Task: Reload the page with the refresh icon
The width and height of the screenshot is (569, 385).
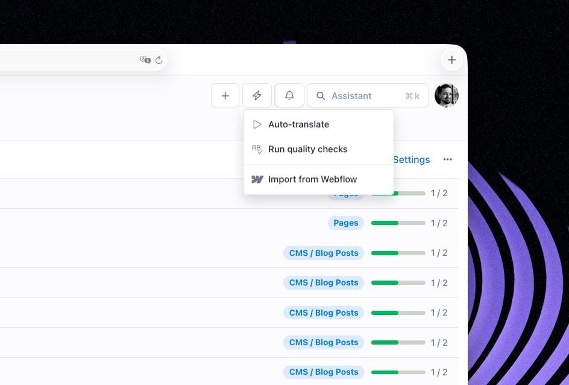Action: click(159, 60)
